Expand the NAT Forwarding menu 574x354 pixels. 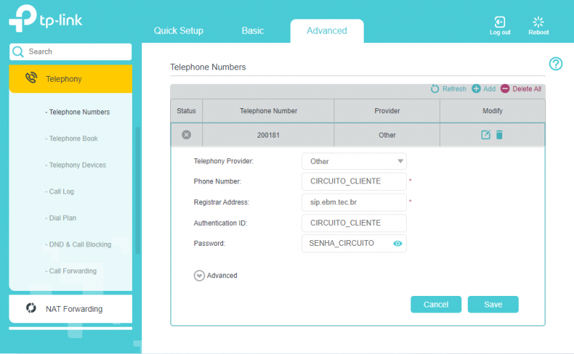click(x=70, y=309)
